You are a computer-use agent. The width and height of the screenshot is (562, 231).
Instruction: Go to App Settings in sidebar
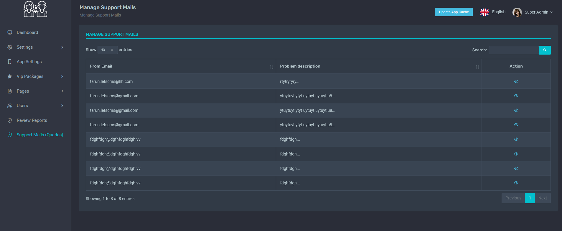pyautogui.click(x=29, y=62)
